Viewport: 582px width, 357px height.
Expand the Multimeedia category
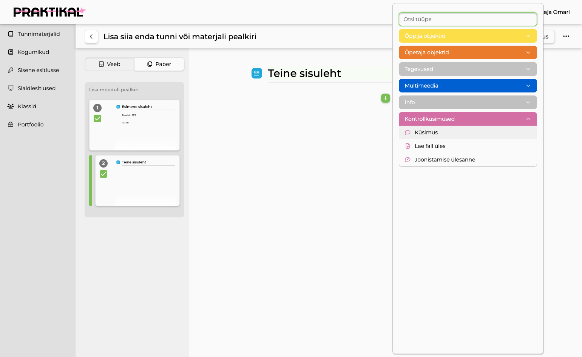click(468, 86)
